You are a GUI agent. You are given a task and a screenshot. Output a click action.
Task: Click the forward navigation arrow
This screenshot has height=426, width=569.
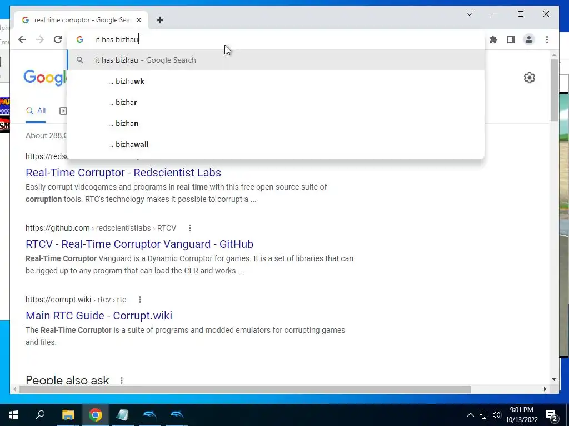point(40,39)
